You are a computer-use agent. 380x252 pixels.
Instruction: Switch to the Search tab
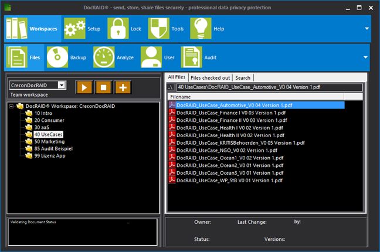click(x=243, y=78)
